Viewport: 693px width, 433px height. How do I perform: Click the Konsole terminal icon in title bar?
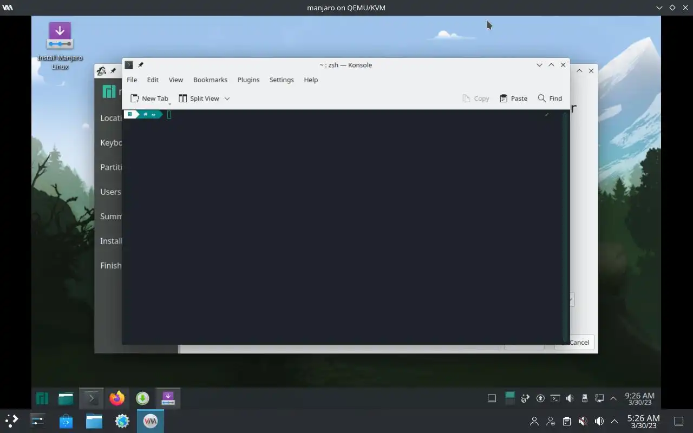tap(129, 65)
